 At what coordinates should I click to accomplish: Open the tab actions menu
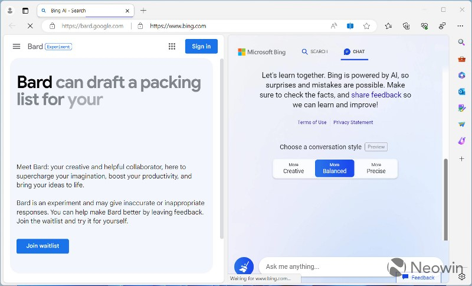point(25,10)
